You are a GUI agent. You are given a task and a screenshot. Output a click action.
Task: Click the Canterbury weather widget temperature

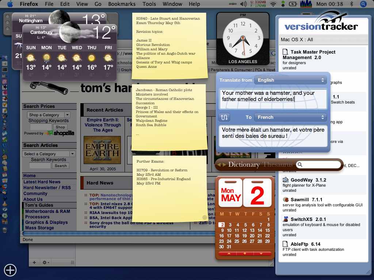pos(104,32)
